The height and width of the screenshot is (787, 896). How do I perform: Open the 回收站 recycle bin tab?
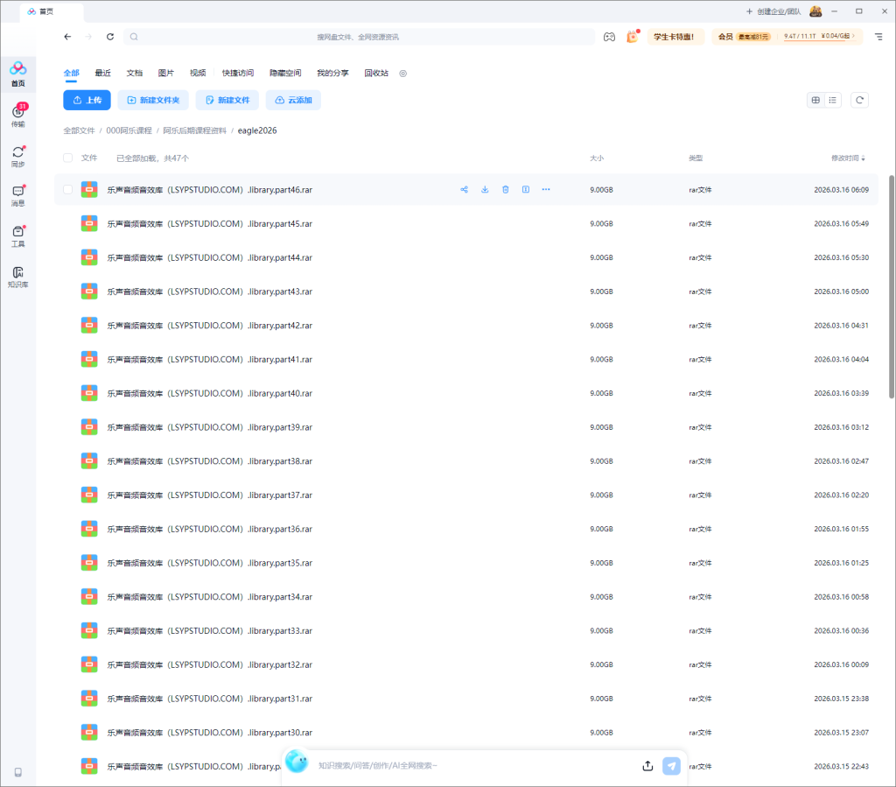tap(376, 74)
